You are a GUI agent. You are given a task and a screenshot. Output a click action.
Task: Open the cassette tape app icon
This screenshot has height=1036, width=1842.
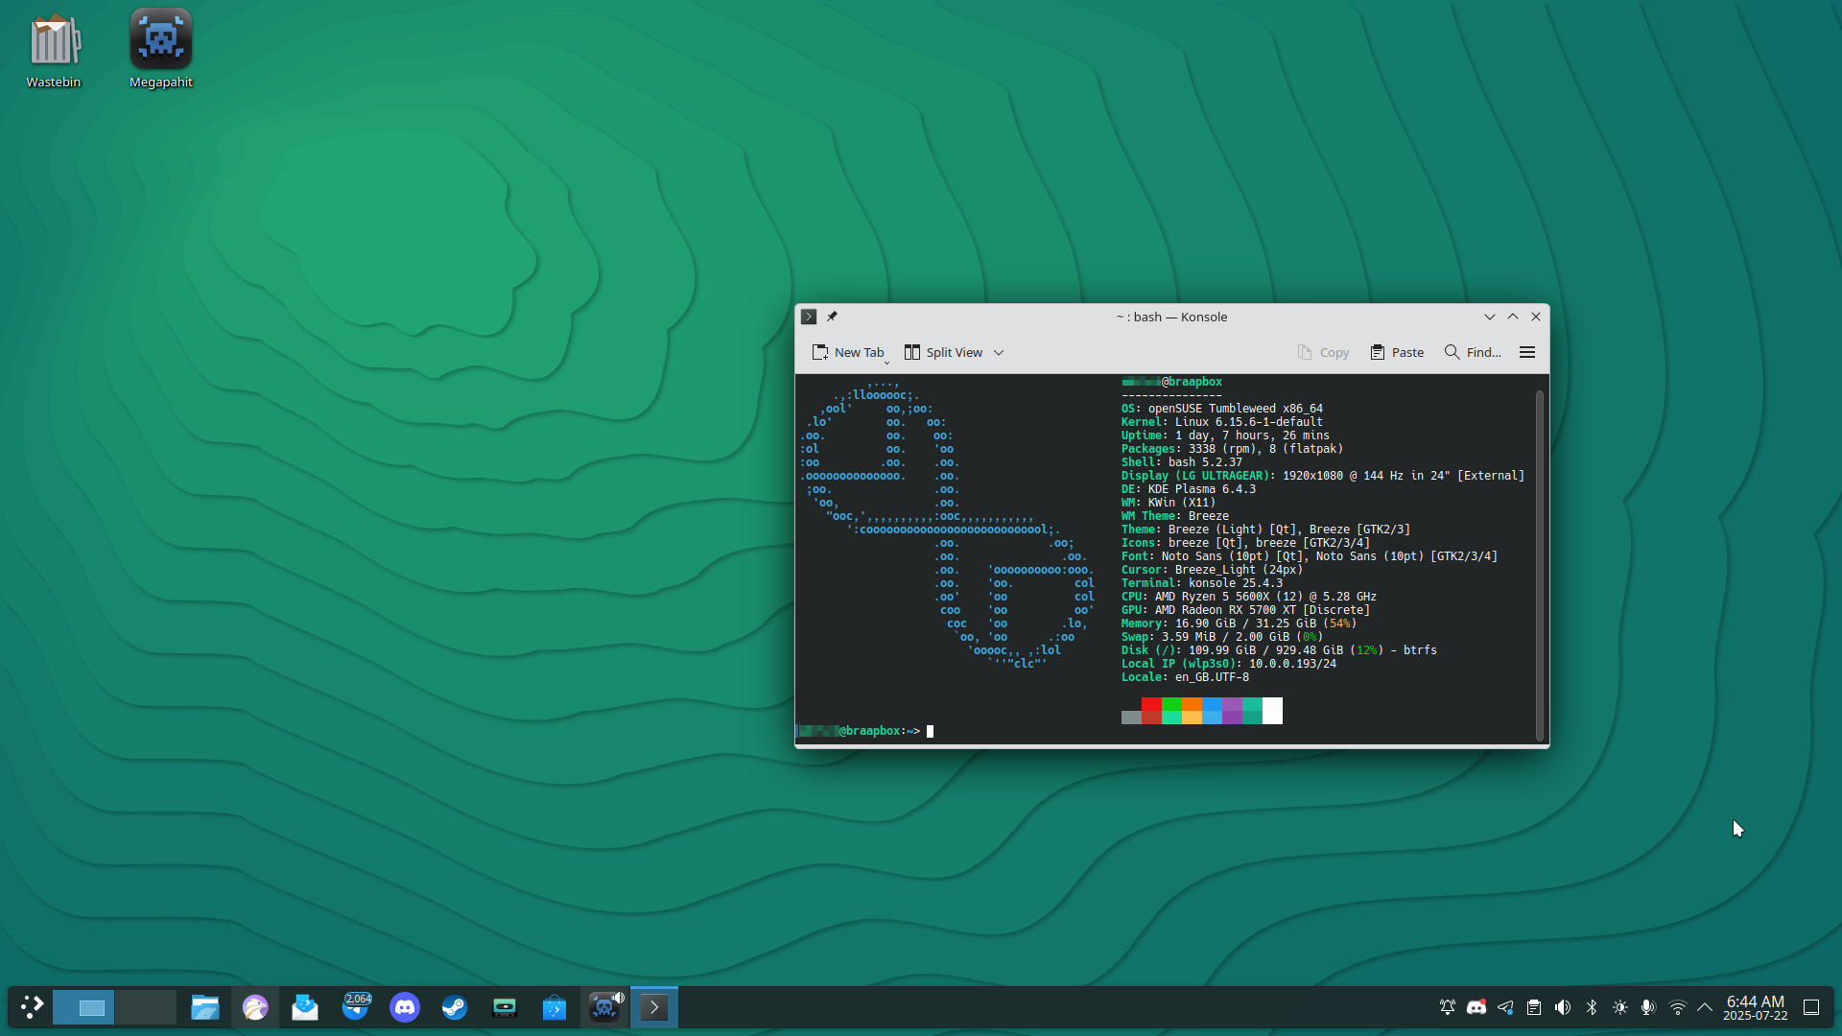pyautogui.click(x=505, y=1007)
